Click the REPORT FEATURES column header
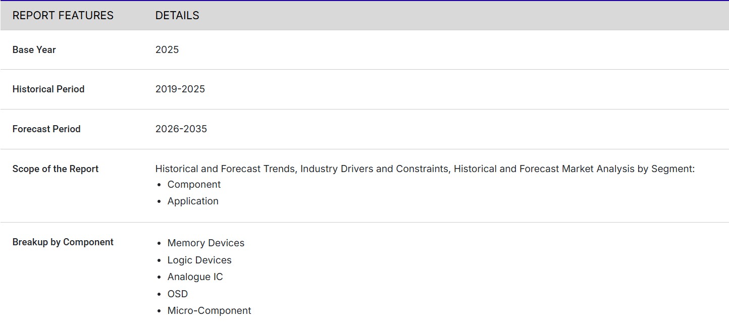 pos(63,16)
